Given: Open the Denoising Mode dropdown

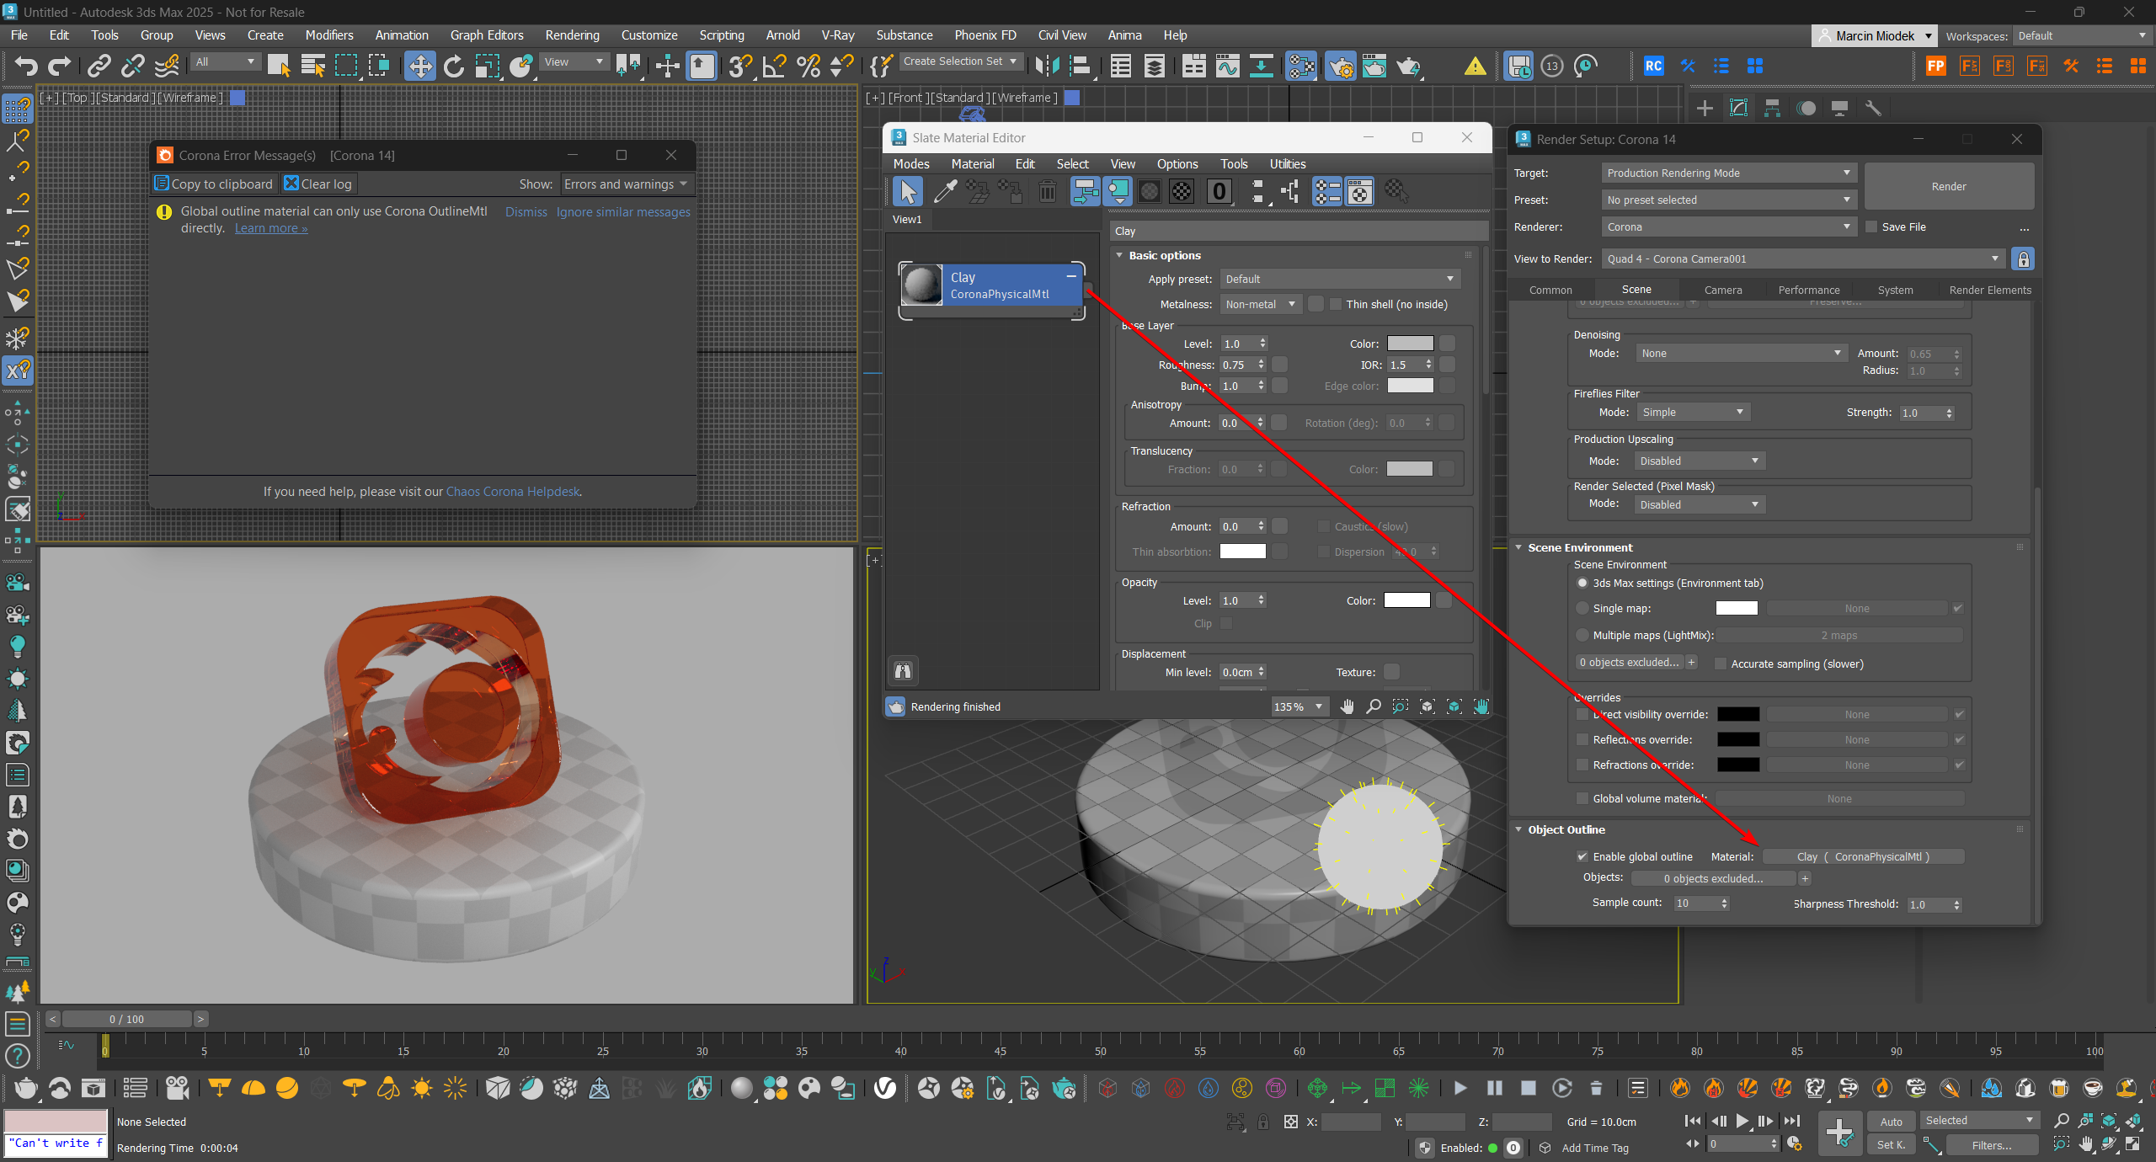Looking at the screenshot, I should pos(1739,353).
